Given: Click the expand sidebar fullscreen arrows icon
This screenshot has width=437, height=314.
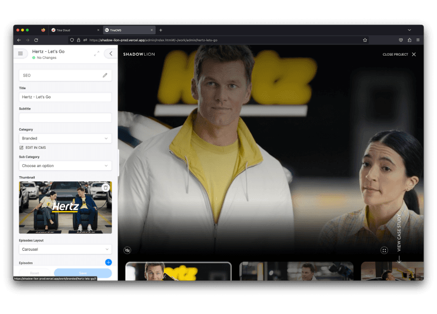Looking at the screenshot, I should tap(97, 53).
